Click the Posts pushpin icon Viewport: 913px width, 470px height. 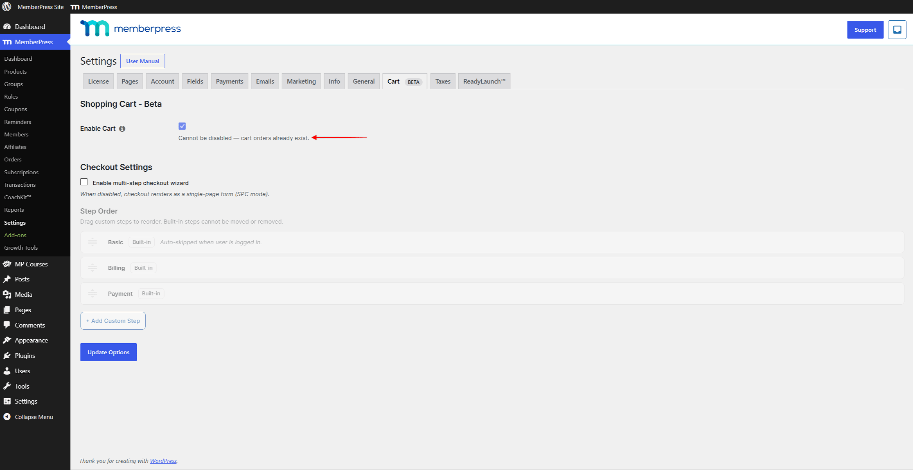(7, 279)
